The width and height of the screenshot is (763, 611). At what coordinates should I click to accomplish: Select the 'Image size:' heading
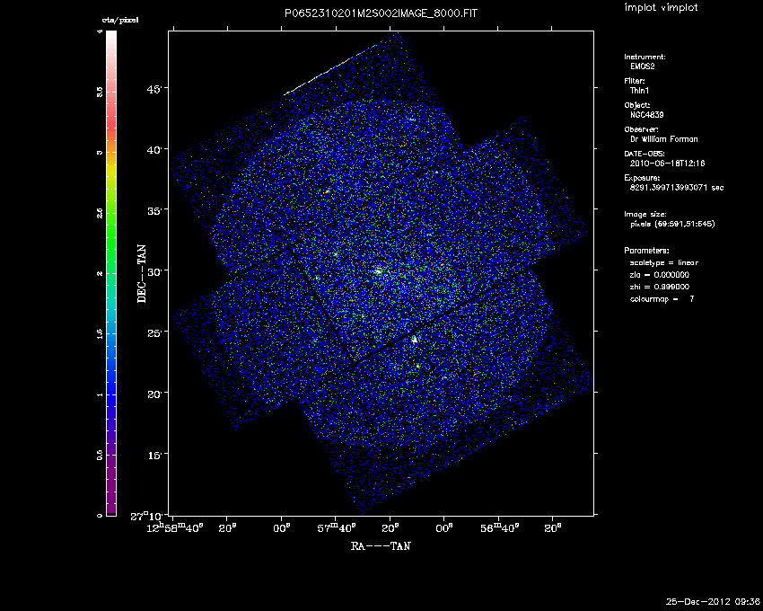click(x=645, y=215)
